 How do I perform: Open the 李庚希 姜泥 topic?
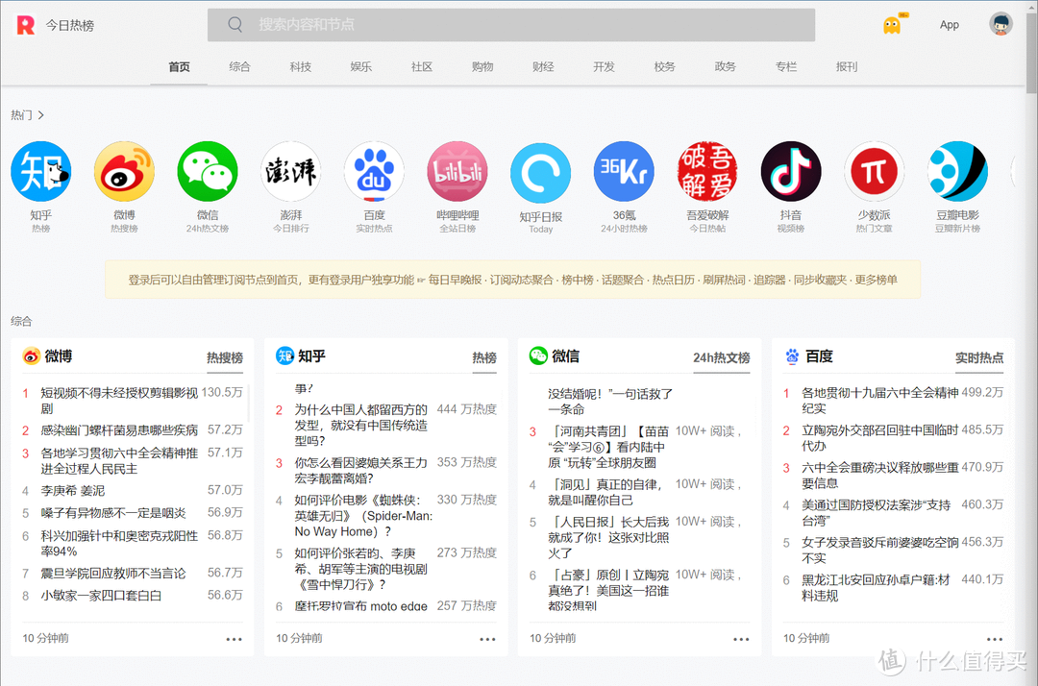[73, 491]
